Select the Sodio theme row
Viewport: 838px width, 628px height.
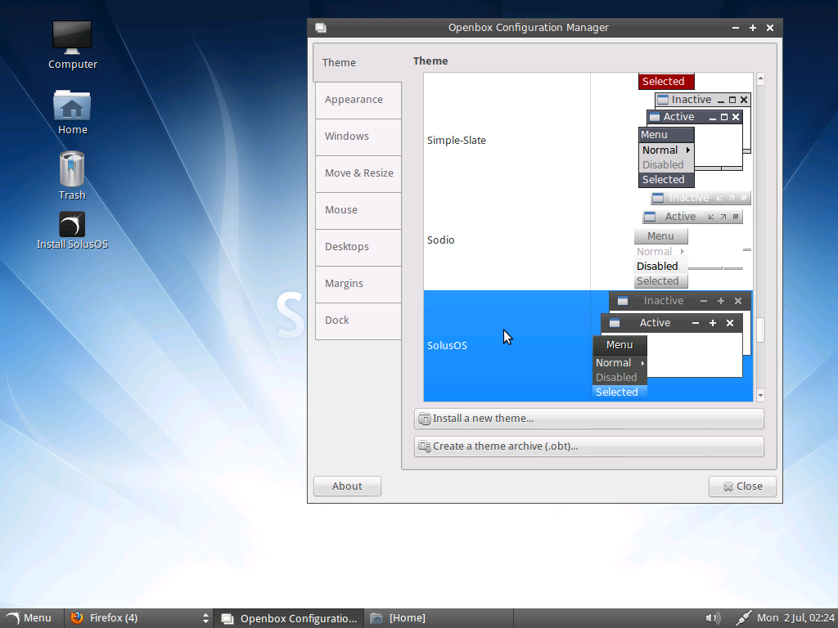tap(588, 240)
